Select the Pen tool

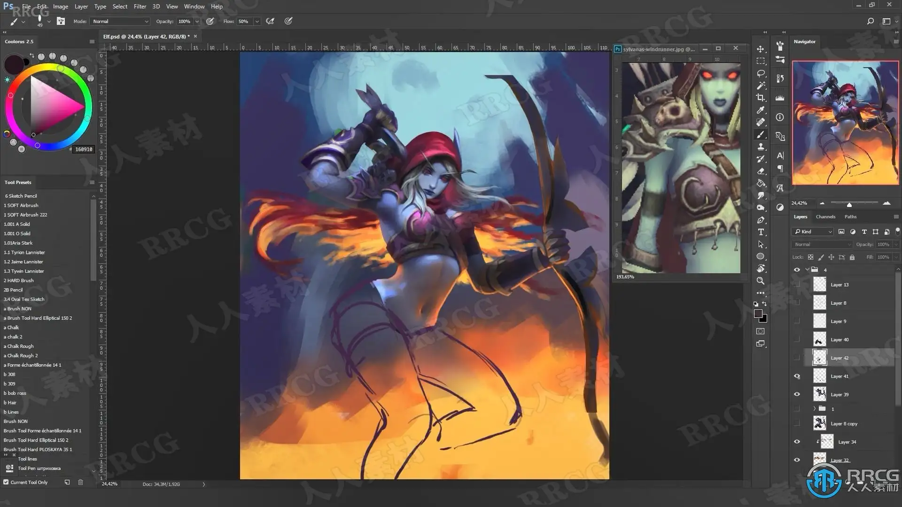[x=761, y=220]
